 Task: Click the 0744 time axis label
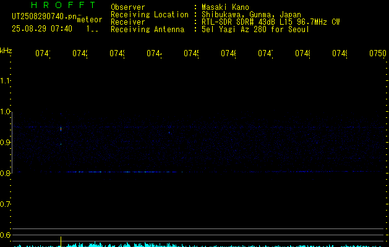click(x=154, y=53)
